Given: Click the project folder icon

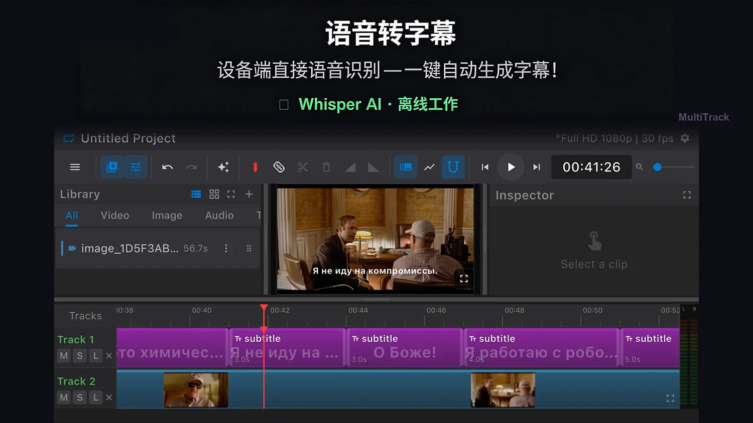Looking at the screenshot, I should click(x=69, y=138).
